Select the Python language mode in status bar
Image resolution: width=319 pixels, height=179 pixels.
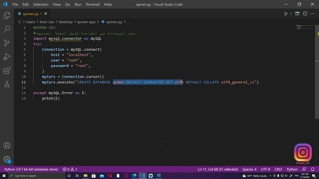[292, 169]
